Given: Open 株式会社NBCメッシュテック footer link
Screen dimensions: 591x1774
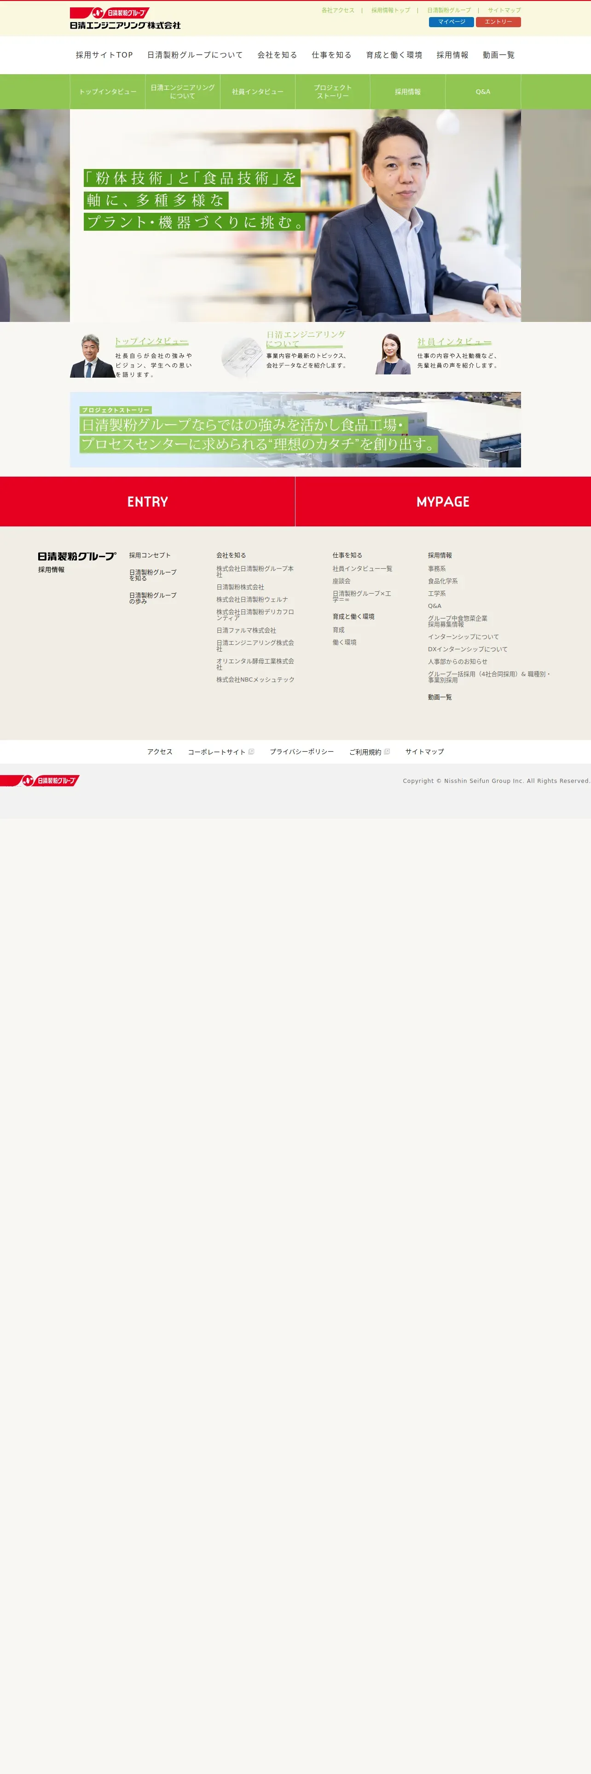Looking at the screenshot, I should [x=255, y=680].
